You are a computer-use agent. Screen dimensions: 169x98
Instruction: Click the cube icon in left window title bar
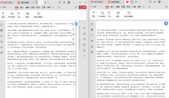click(64, 2)
